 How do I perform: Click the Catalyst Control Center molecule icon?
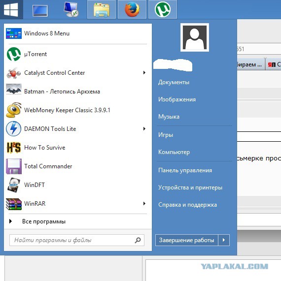pos(14,73)
